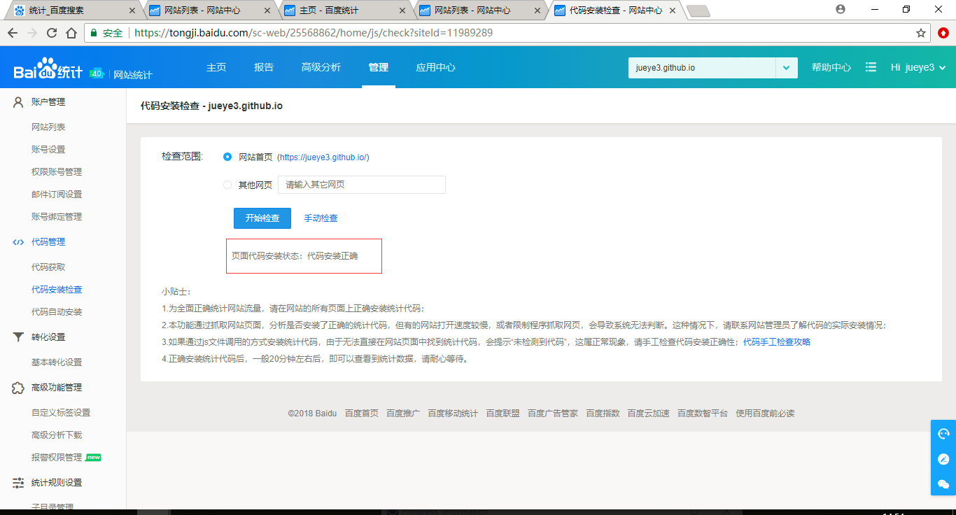Close the 主页 - 百度统计 tab
956x515 pixels.
402,10
